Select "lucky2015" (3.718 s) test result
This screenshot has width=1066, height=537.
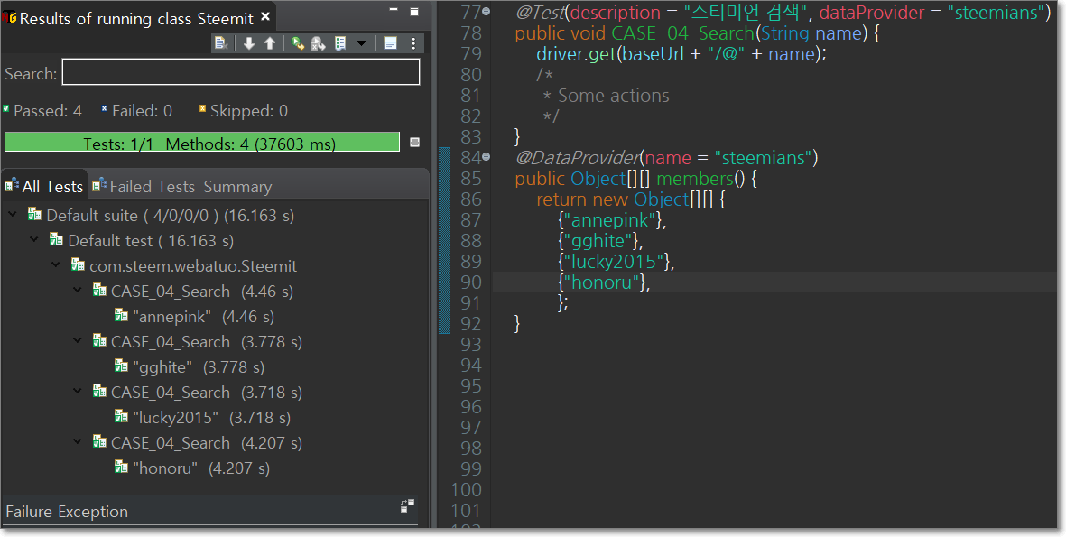pos(202,417)
